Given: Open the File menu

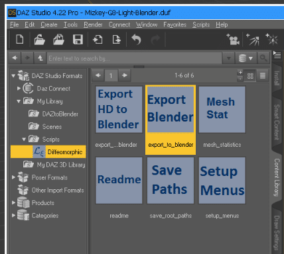Looking at the screenshot, I should coord(15,24).
